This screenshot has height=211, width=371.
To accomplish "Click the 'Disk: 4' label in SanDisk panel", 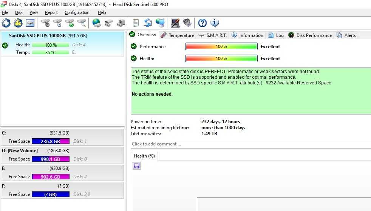I will (x=79, y=44).
